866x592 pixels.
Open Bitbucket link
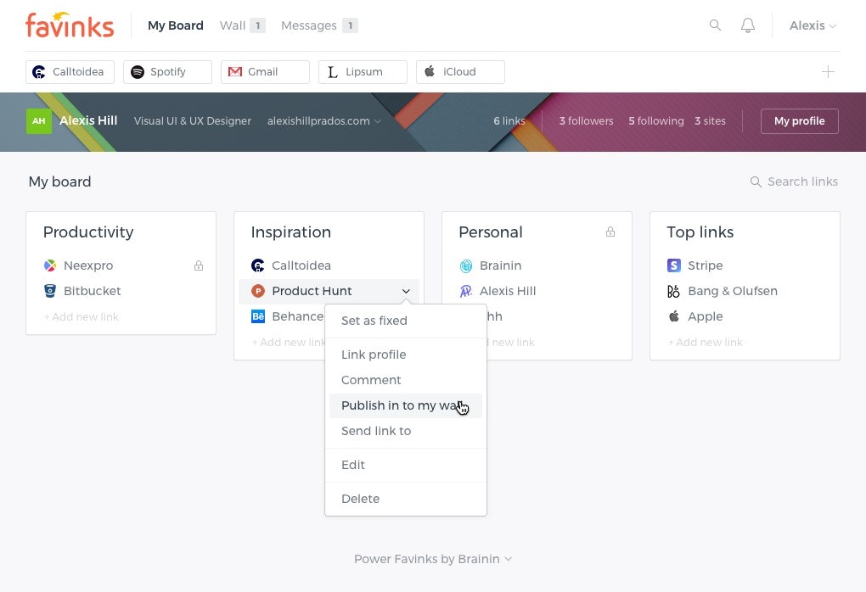[x=93, y=291]
